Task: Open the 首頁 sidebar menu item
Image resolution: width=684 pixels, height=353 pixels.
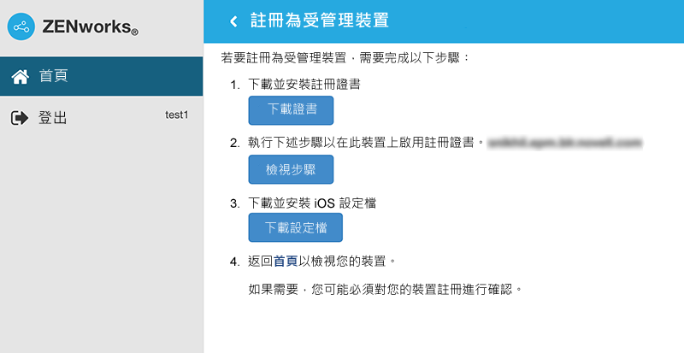Action: pos(53,77)
